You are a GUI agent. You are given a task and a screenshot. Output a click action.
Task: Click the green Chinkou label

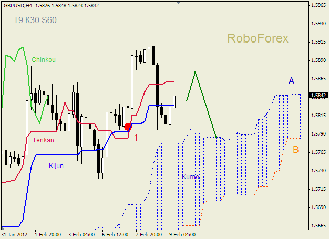click(x=44, y=60)
